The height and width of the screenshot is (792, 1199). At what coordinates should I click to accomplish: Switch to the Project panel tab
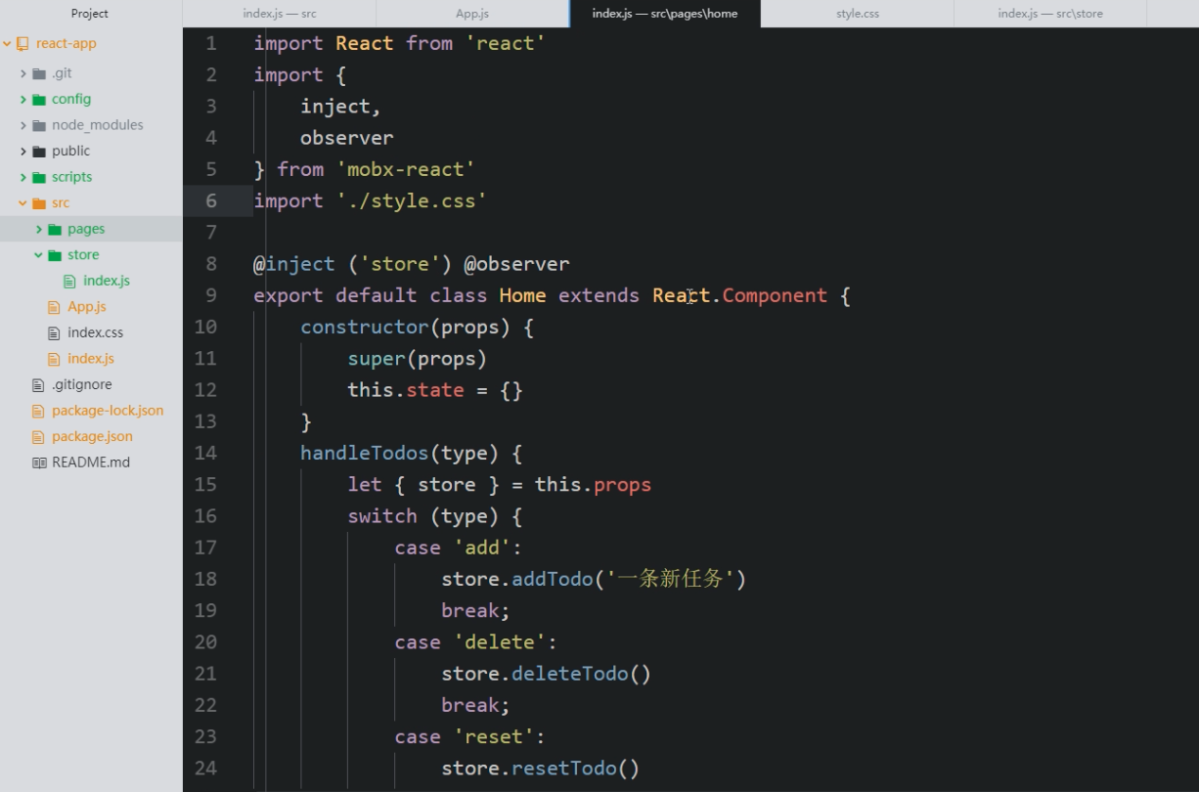90,14
